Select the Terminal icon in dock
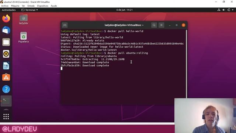Image resolution: width=236 pixels, height=133 pixels. point(6,101)
